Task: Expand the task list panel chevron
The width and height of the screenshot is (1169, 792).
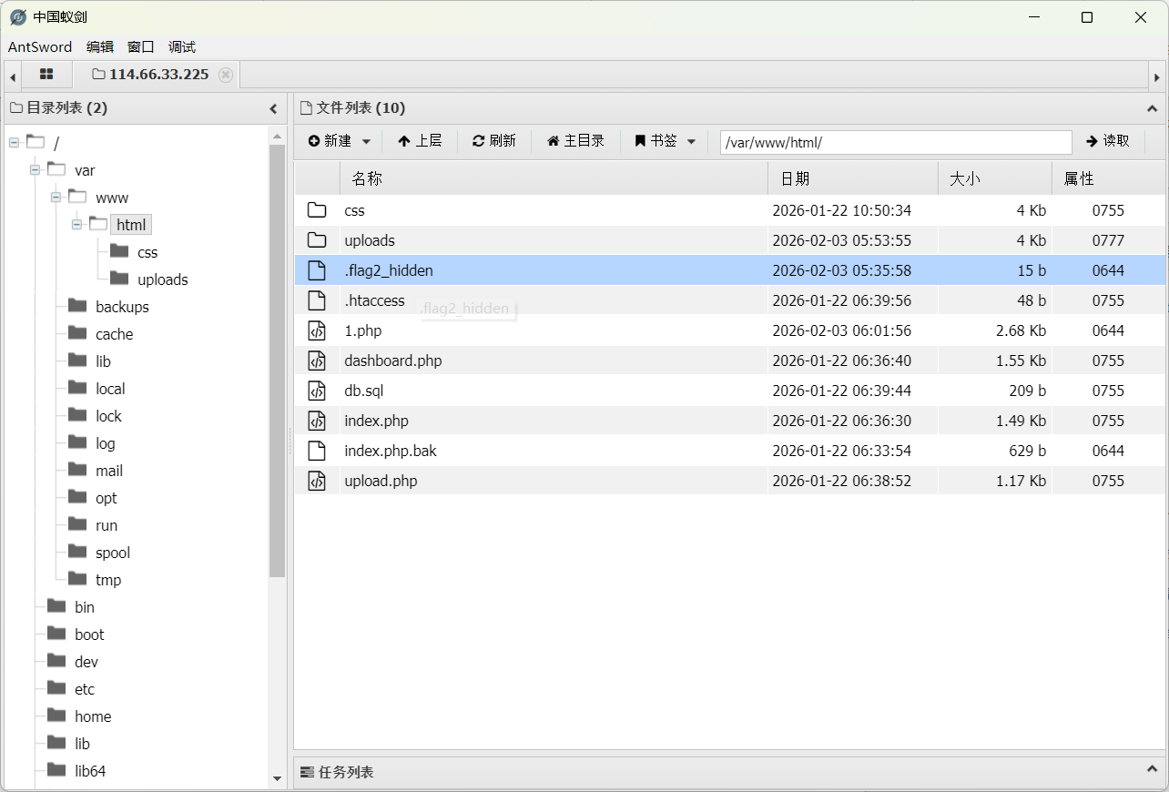Action: 1152,771
